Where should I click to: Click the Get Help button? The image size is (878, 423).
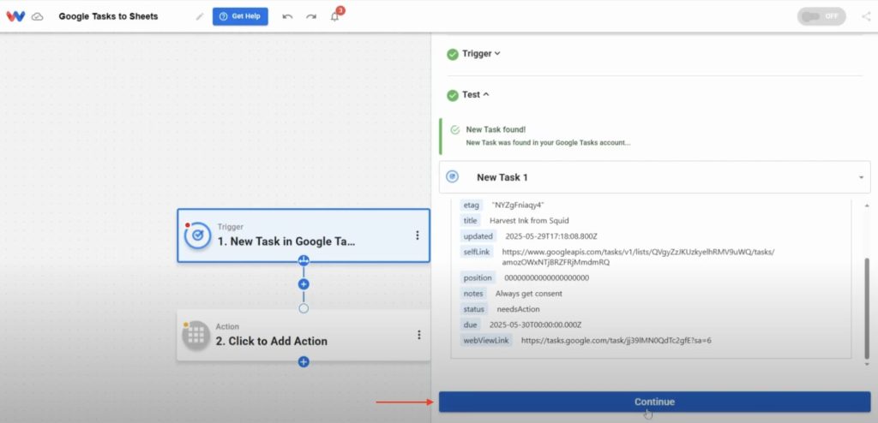click(240, 16)
